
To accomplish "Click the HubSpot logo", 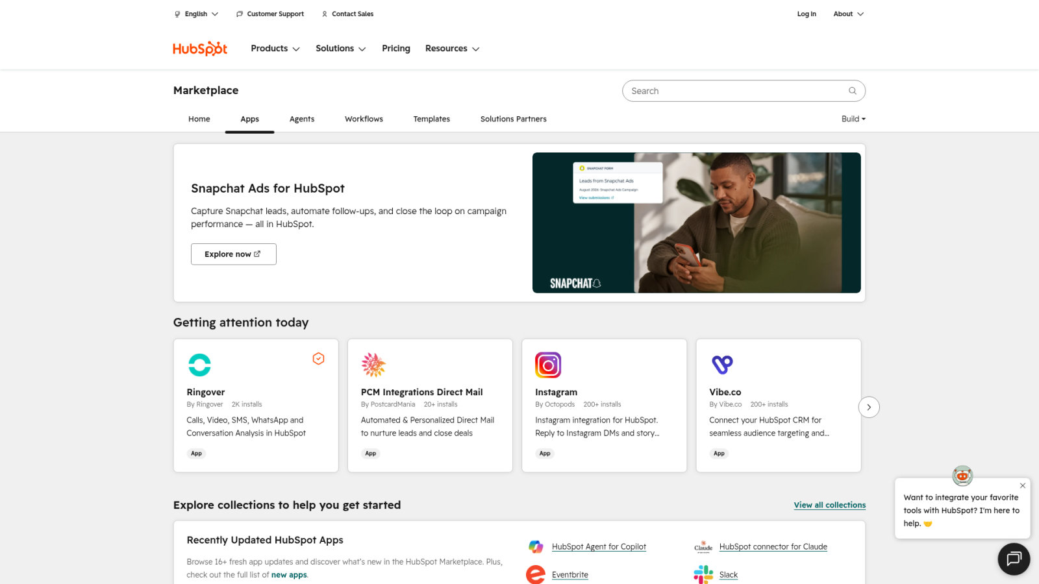I will tap(200, 49).
